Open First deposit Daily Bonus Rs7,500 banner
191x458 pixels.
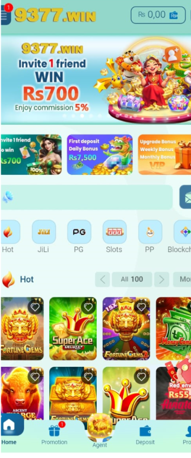[x=100, y=154]
